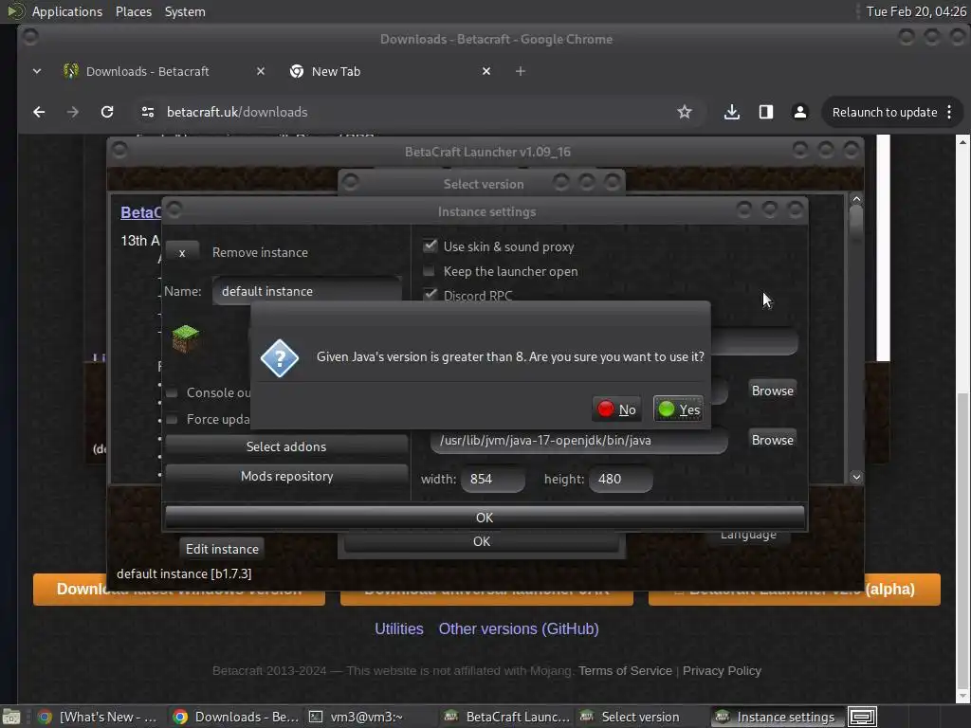The width and height of the screenshot is (971, 728).
Task: Expand Chrome tab search dropdown
Action: [x=37, y=71]
